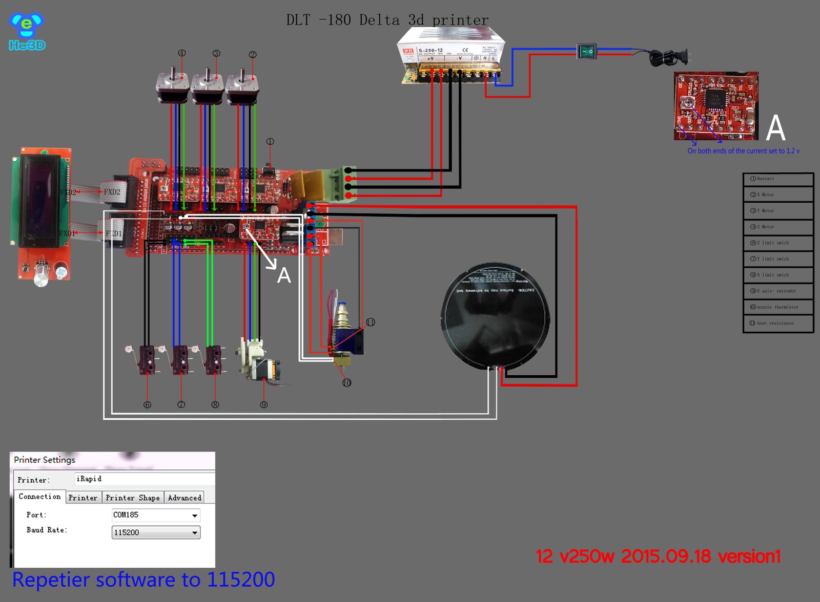Viewport: 820px width, 602px height.
Task: Select the Connection tab
Action: tap(39, 497)
